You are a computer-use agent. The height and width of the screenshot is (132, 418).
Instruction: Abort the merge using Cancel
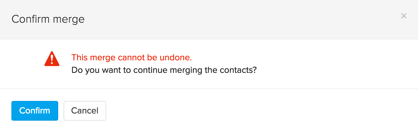pos(85,111)
